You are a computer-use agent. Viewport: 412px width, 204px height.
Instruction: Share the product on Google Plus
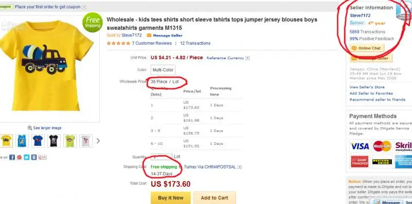tap(42, 157)
